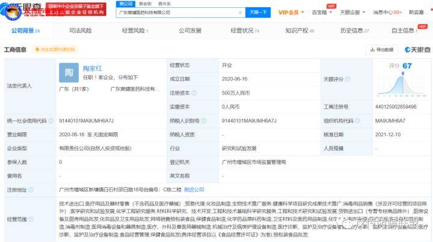Switch to the 公司背景 tab
The height and width of the screenshot is (242, 433).
point(26,31)
